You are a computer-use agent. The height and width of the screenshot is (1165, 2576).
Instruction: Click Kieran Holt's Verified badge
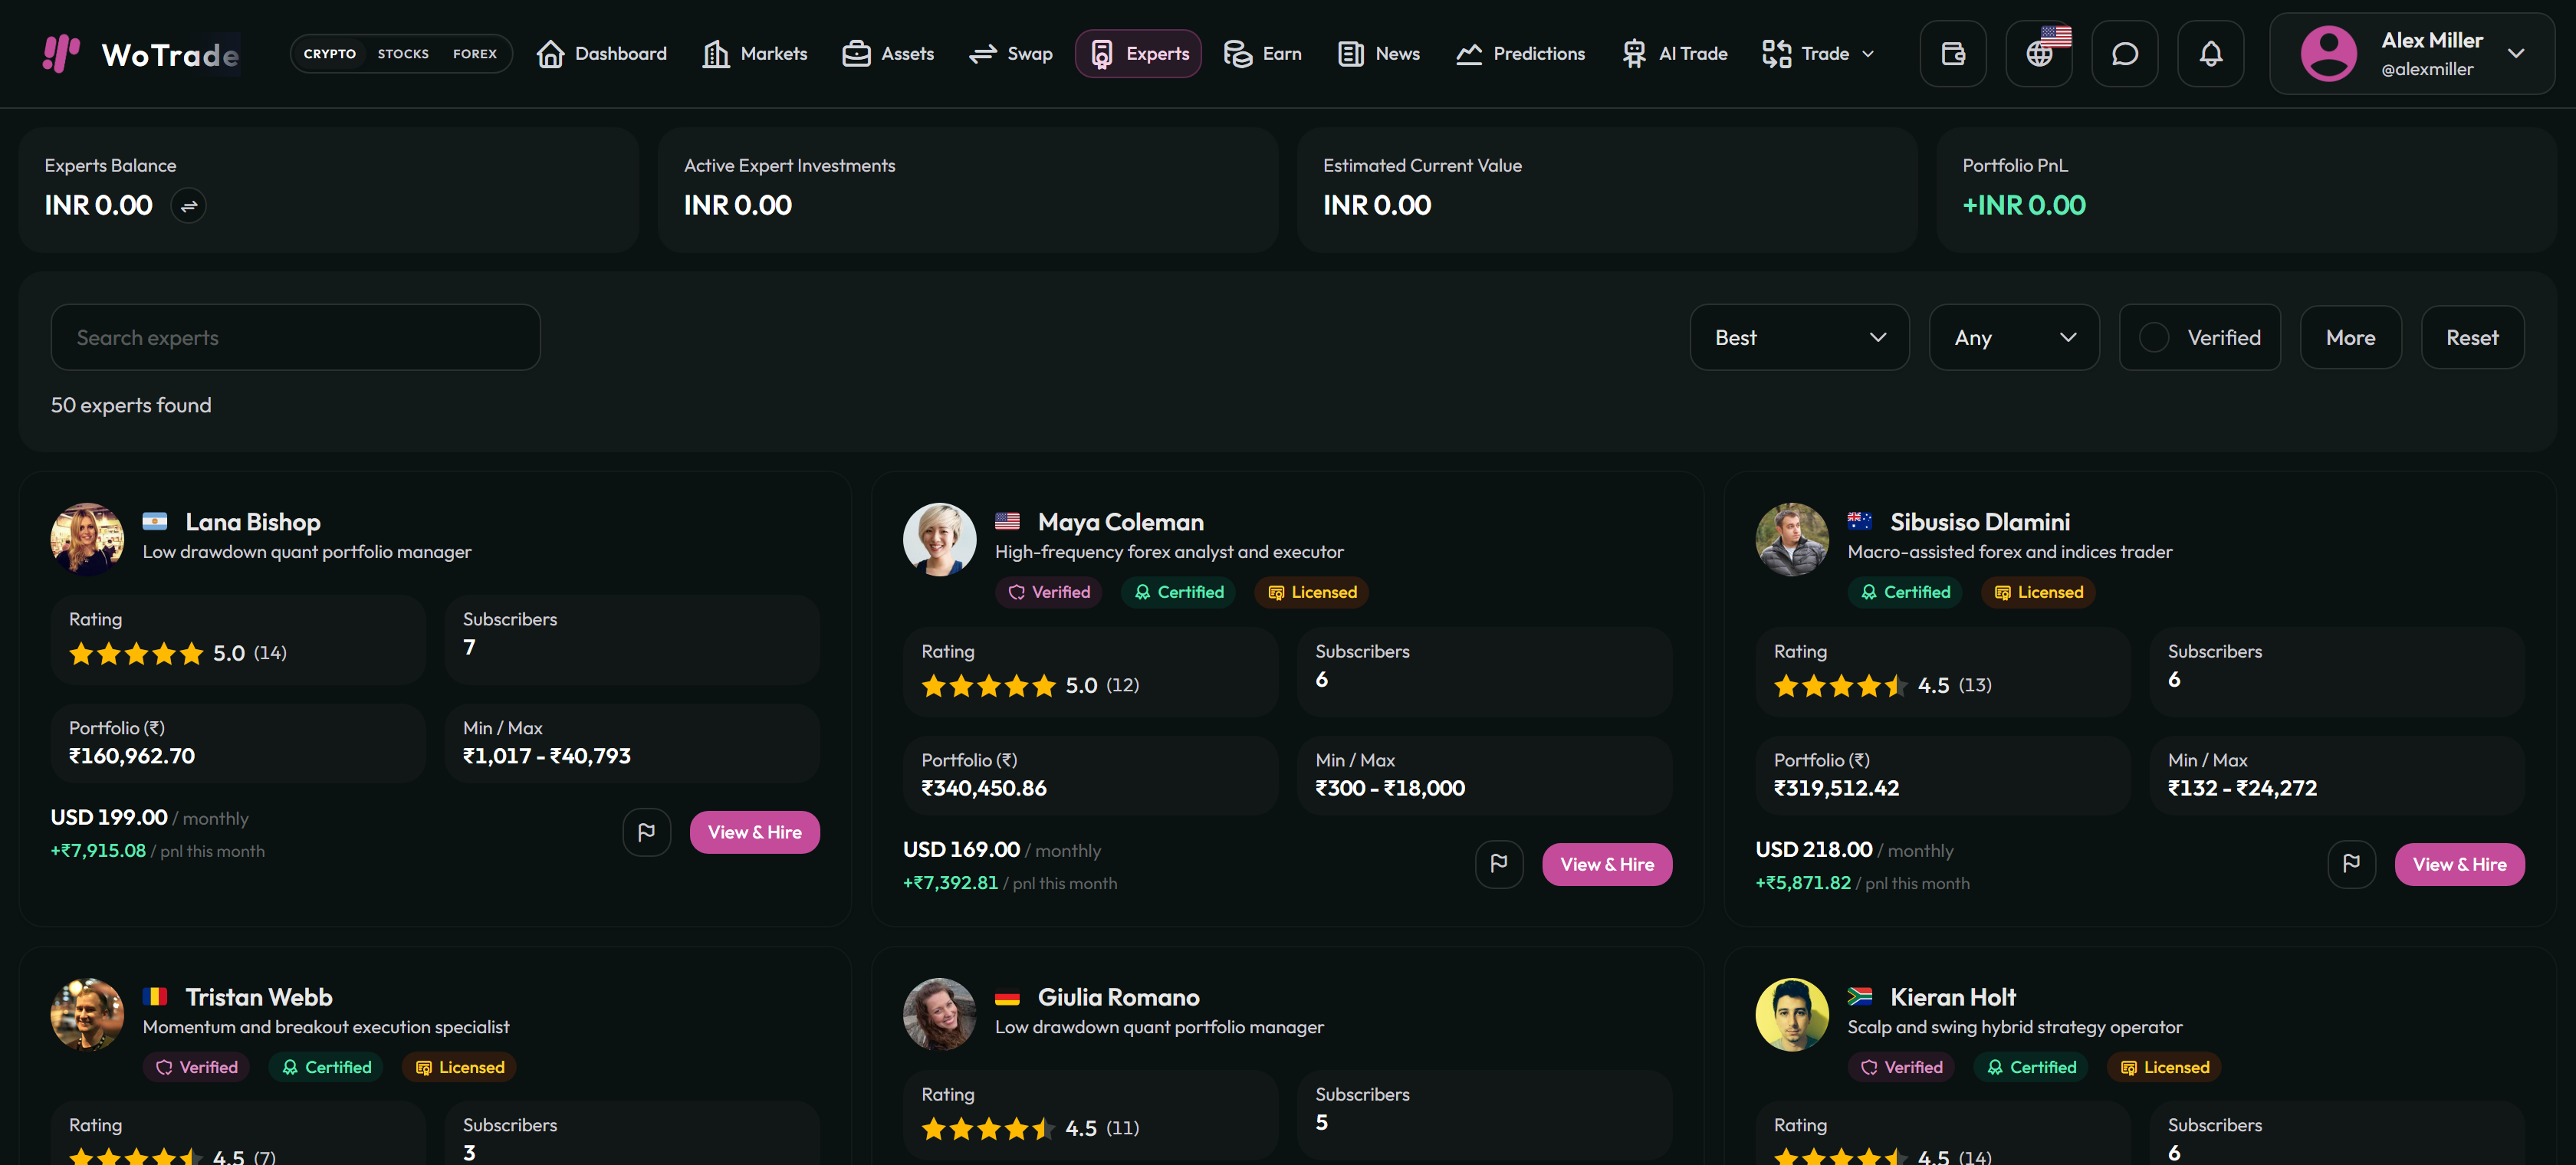1901,1067
